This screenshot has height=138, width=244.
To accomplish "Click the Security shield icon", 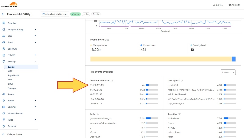I will 4,62.
